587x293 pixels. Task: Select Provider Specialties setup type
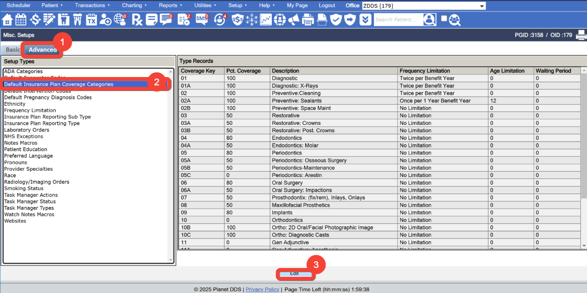pos(29,169)
